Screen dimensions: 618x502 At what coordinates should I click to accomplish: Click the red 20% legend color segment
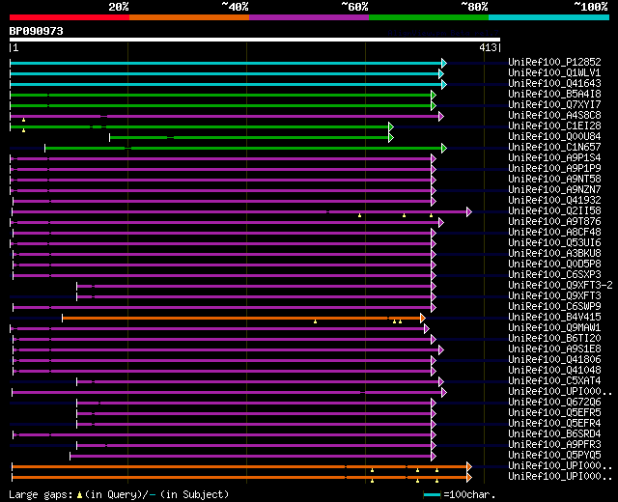[x=70, y=17]
